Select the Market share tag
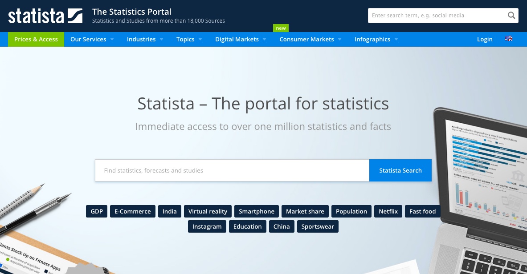The image size is (527, 274). click(305, 211)
